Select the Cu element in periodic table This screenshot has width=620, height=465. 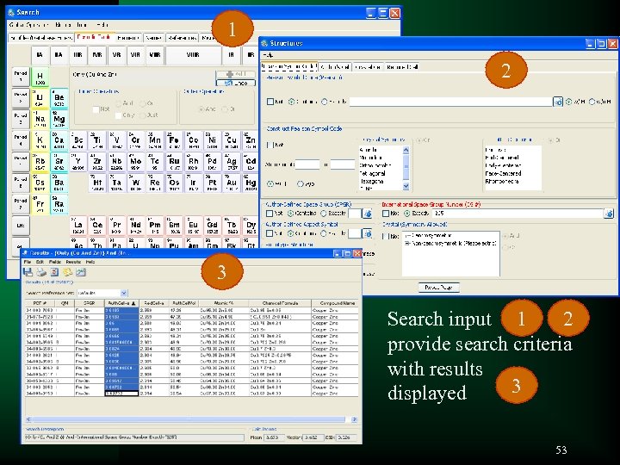pos(231,140)
